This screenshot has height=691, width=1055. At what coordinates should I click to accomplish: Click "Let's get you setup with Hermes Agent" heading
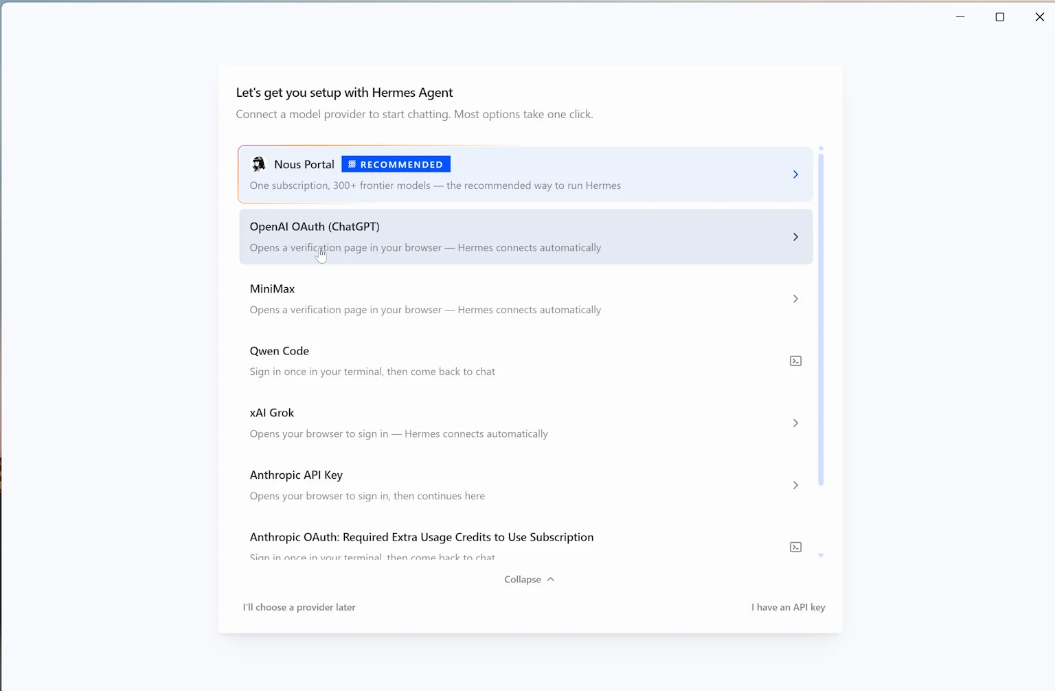(x=345, y=93)
